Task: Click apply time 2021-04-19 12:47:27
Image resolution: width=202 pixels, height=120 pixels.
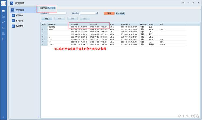Action: [130, 37]
